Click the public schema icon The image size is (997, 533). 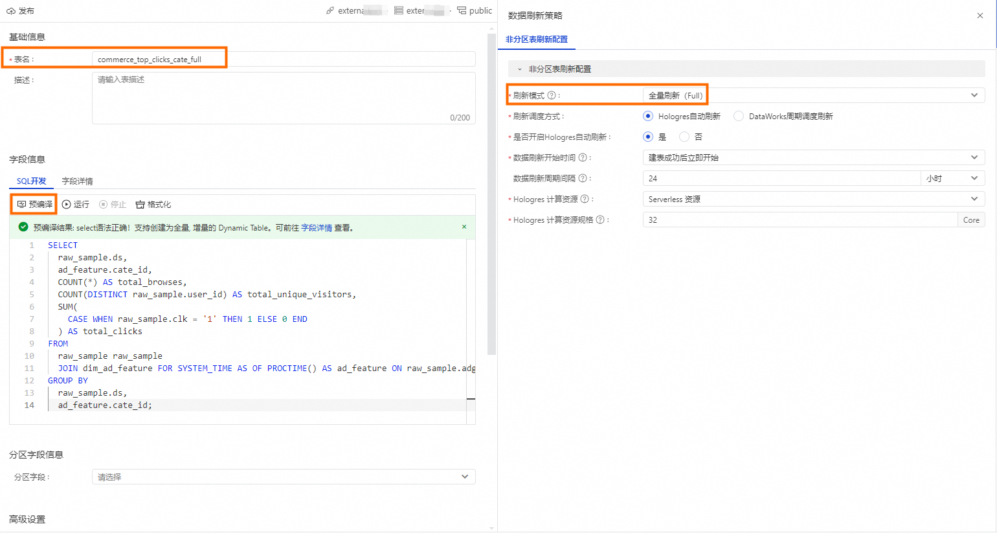462,10
